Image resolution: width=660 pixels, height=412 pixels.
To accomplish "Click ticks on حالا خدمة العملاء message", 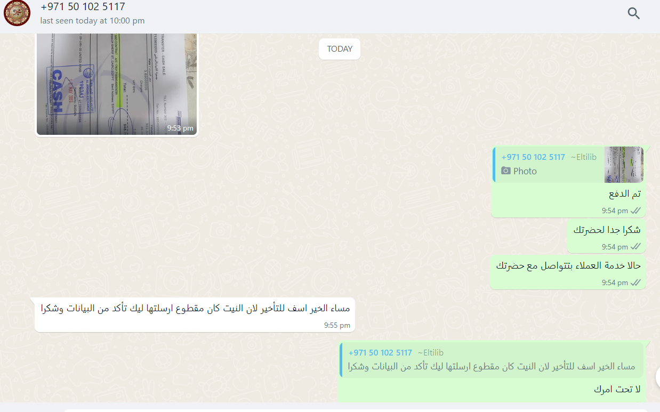I will click(635, 282).
